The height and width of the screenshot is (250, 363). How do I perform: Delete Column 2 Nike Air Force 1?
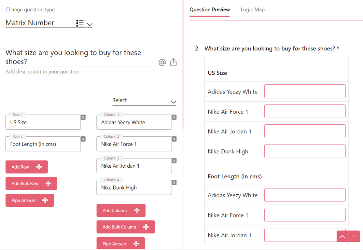coord(174,139)
